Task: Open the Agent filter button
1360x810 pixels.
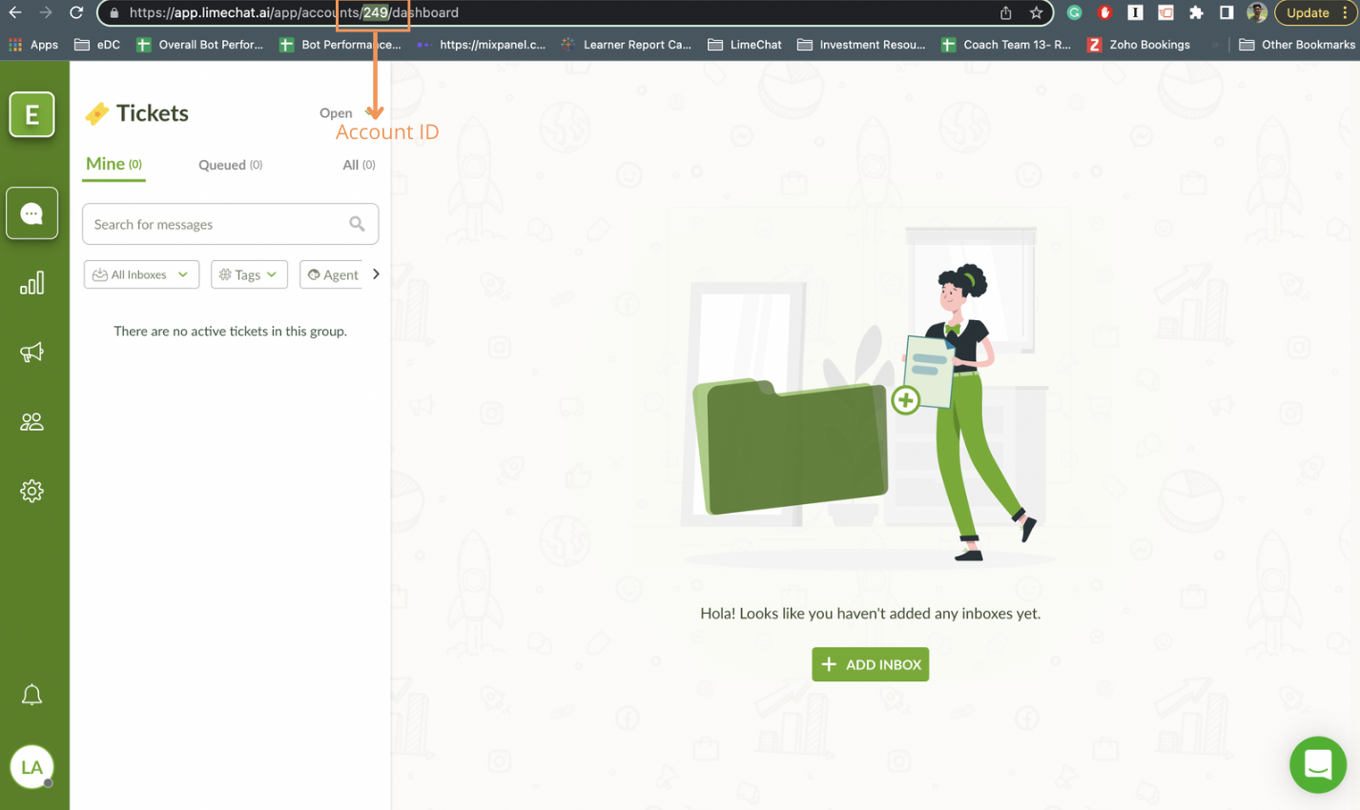Action: pos(332,274)
